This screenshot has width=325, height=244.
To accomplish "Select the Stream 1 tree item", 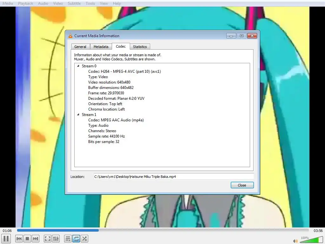I will tap(89, 114).
